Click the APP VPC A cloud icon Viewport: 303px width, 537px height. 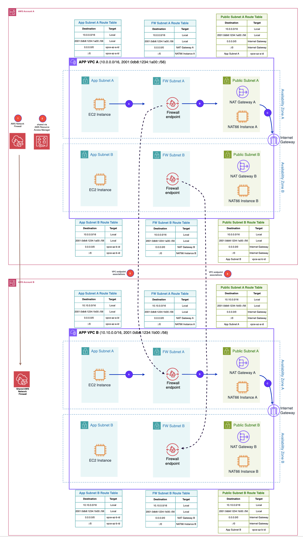tap(73, 62)
